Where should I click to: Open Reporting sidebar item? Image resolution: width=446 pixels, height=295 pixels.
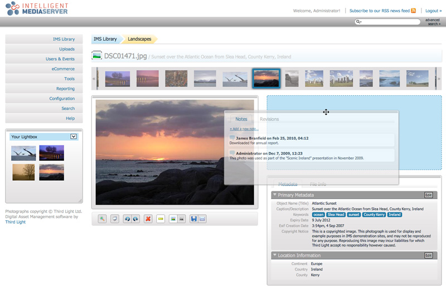coord(44,89)
